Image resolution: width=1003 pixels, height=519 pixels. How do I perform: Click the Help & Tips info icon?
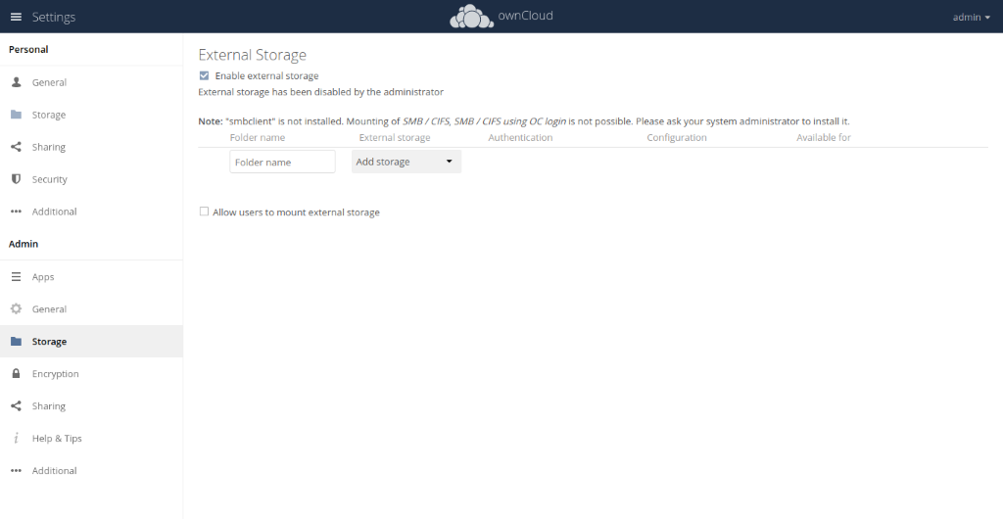coord(16,438)
